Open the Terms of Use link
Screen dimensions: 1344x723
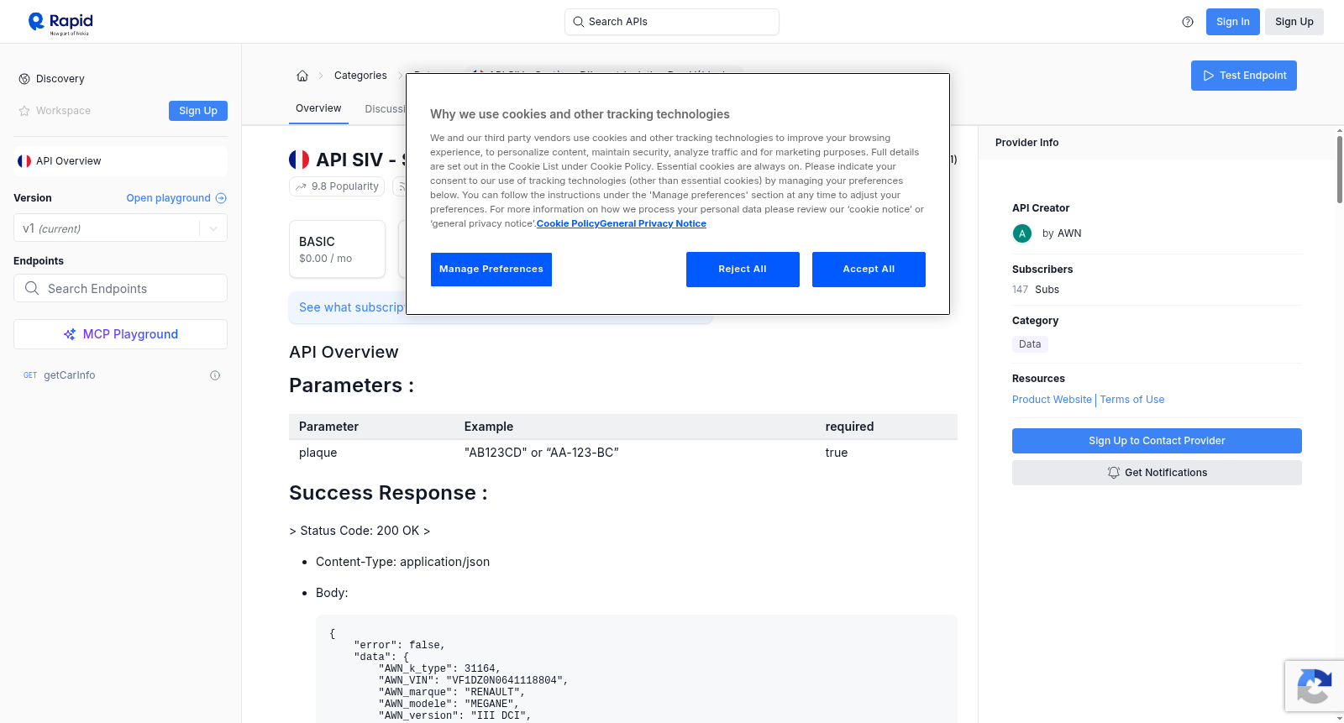click(1132, 400)
